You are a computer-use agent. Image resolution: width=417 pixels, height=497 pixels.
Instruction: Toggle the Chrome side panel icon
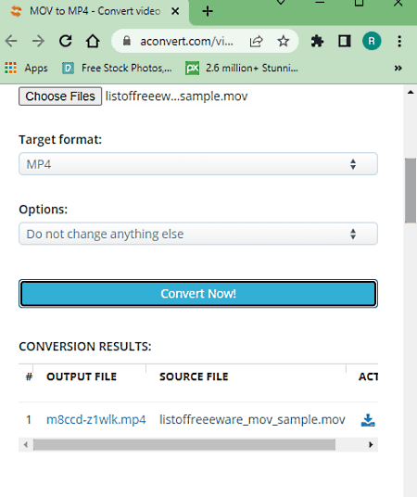click(x=345, y=41)
